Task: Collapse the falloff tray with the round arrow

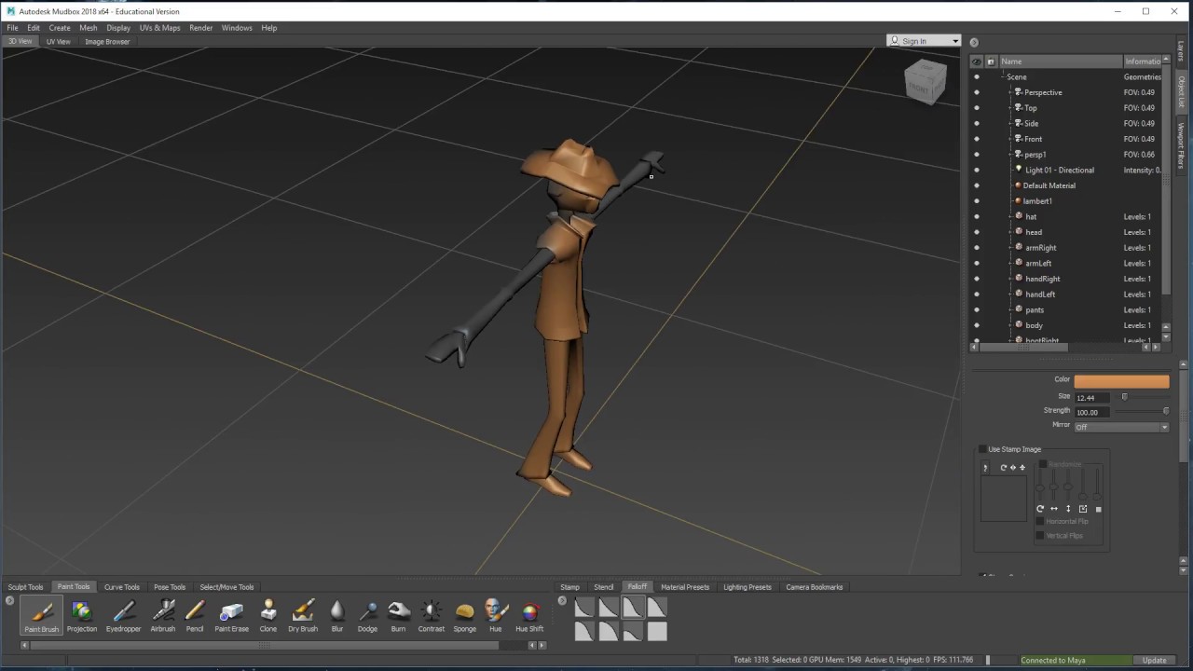Action: [x=562, y=600]
